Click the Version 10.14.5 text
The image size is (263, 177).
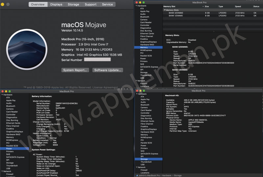coord(72,30)
